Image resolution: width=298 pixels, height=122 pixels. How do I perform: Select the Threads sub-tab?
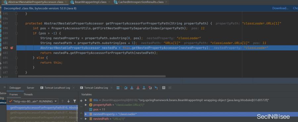pos(28,94)
